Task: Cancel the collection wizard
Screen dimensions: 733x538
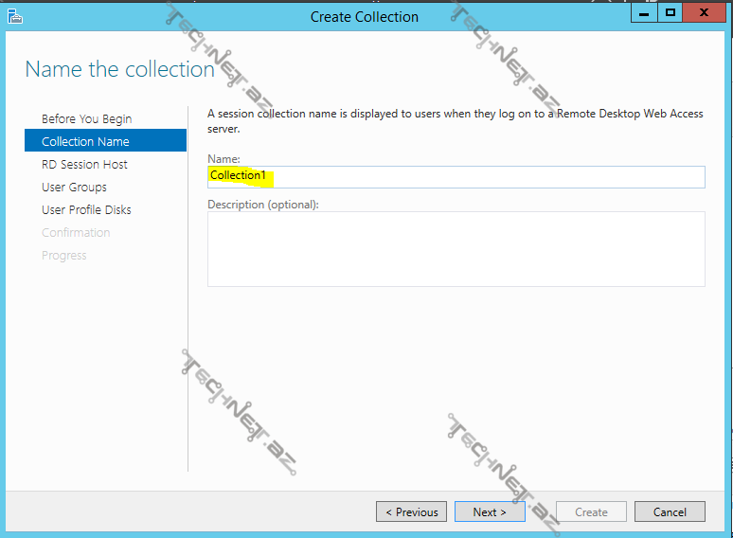Action: tap(670, 511)
